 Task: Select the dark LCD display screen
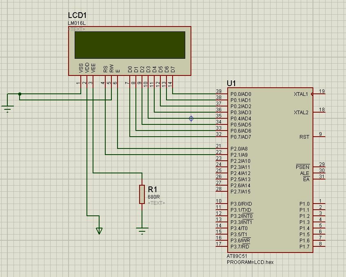click(x=130, y=45)
